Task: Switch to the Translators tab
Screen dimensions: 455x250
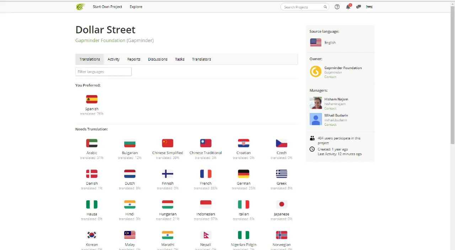Action: 202,59
